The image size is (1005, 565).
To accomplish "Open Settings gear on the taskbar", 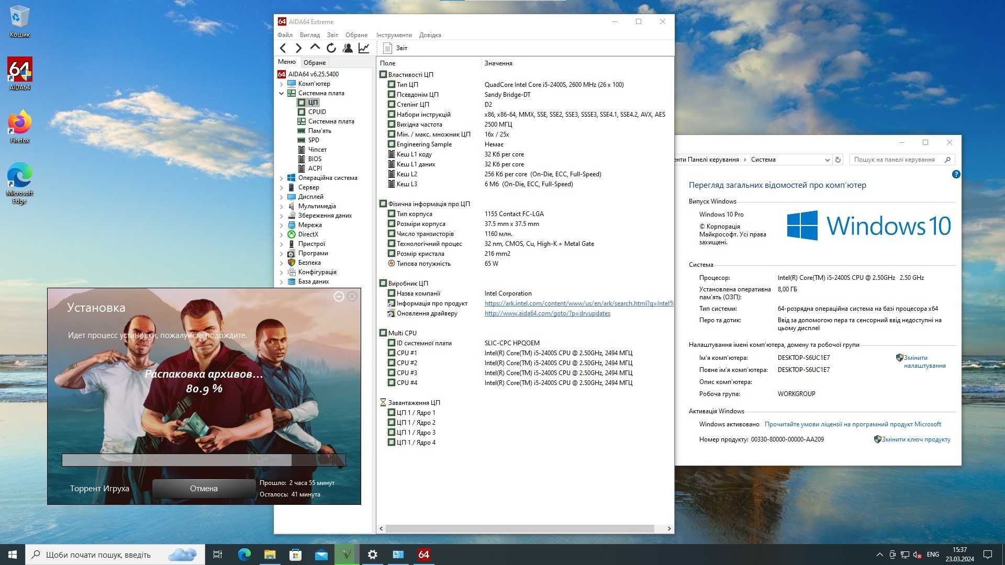I will [372, 555].
